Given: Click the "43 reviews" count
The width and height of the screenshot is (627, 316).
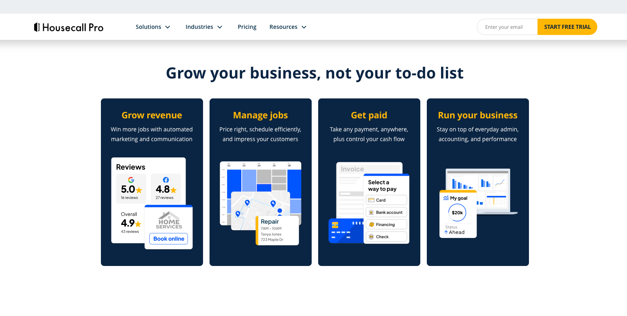Looking at the screenshot, I should point(130,232).
